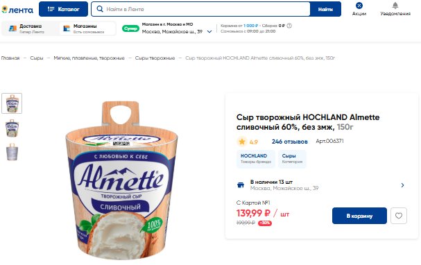Open the 246 отзывов reviews link
The image size is (421, 265).
click(x=290, y=142)
